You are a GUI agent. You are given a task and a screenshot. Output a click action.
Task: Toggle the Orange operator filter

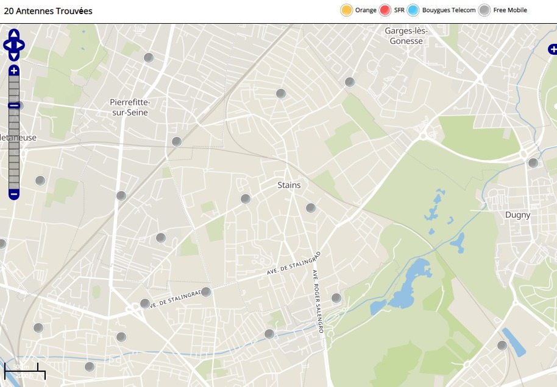tap(347, 10)
